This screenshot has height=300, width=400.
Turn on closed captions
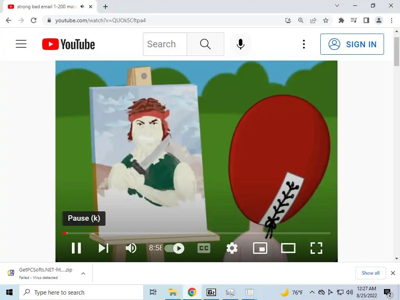(204, 248)
